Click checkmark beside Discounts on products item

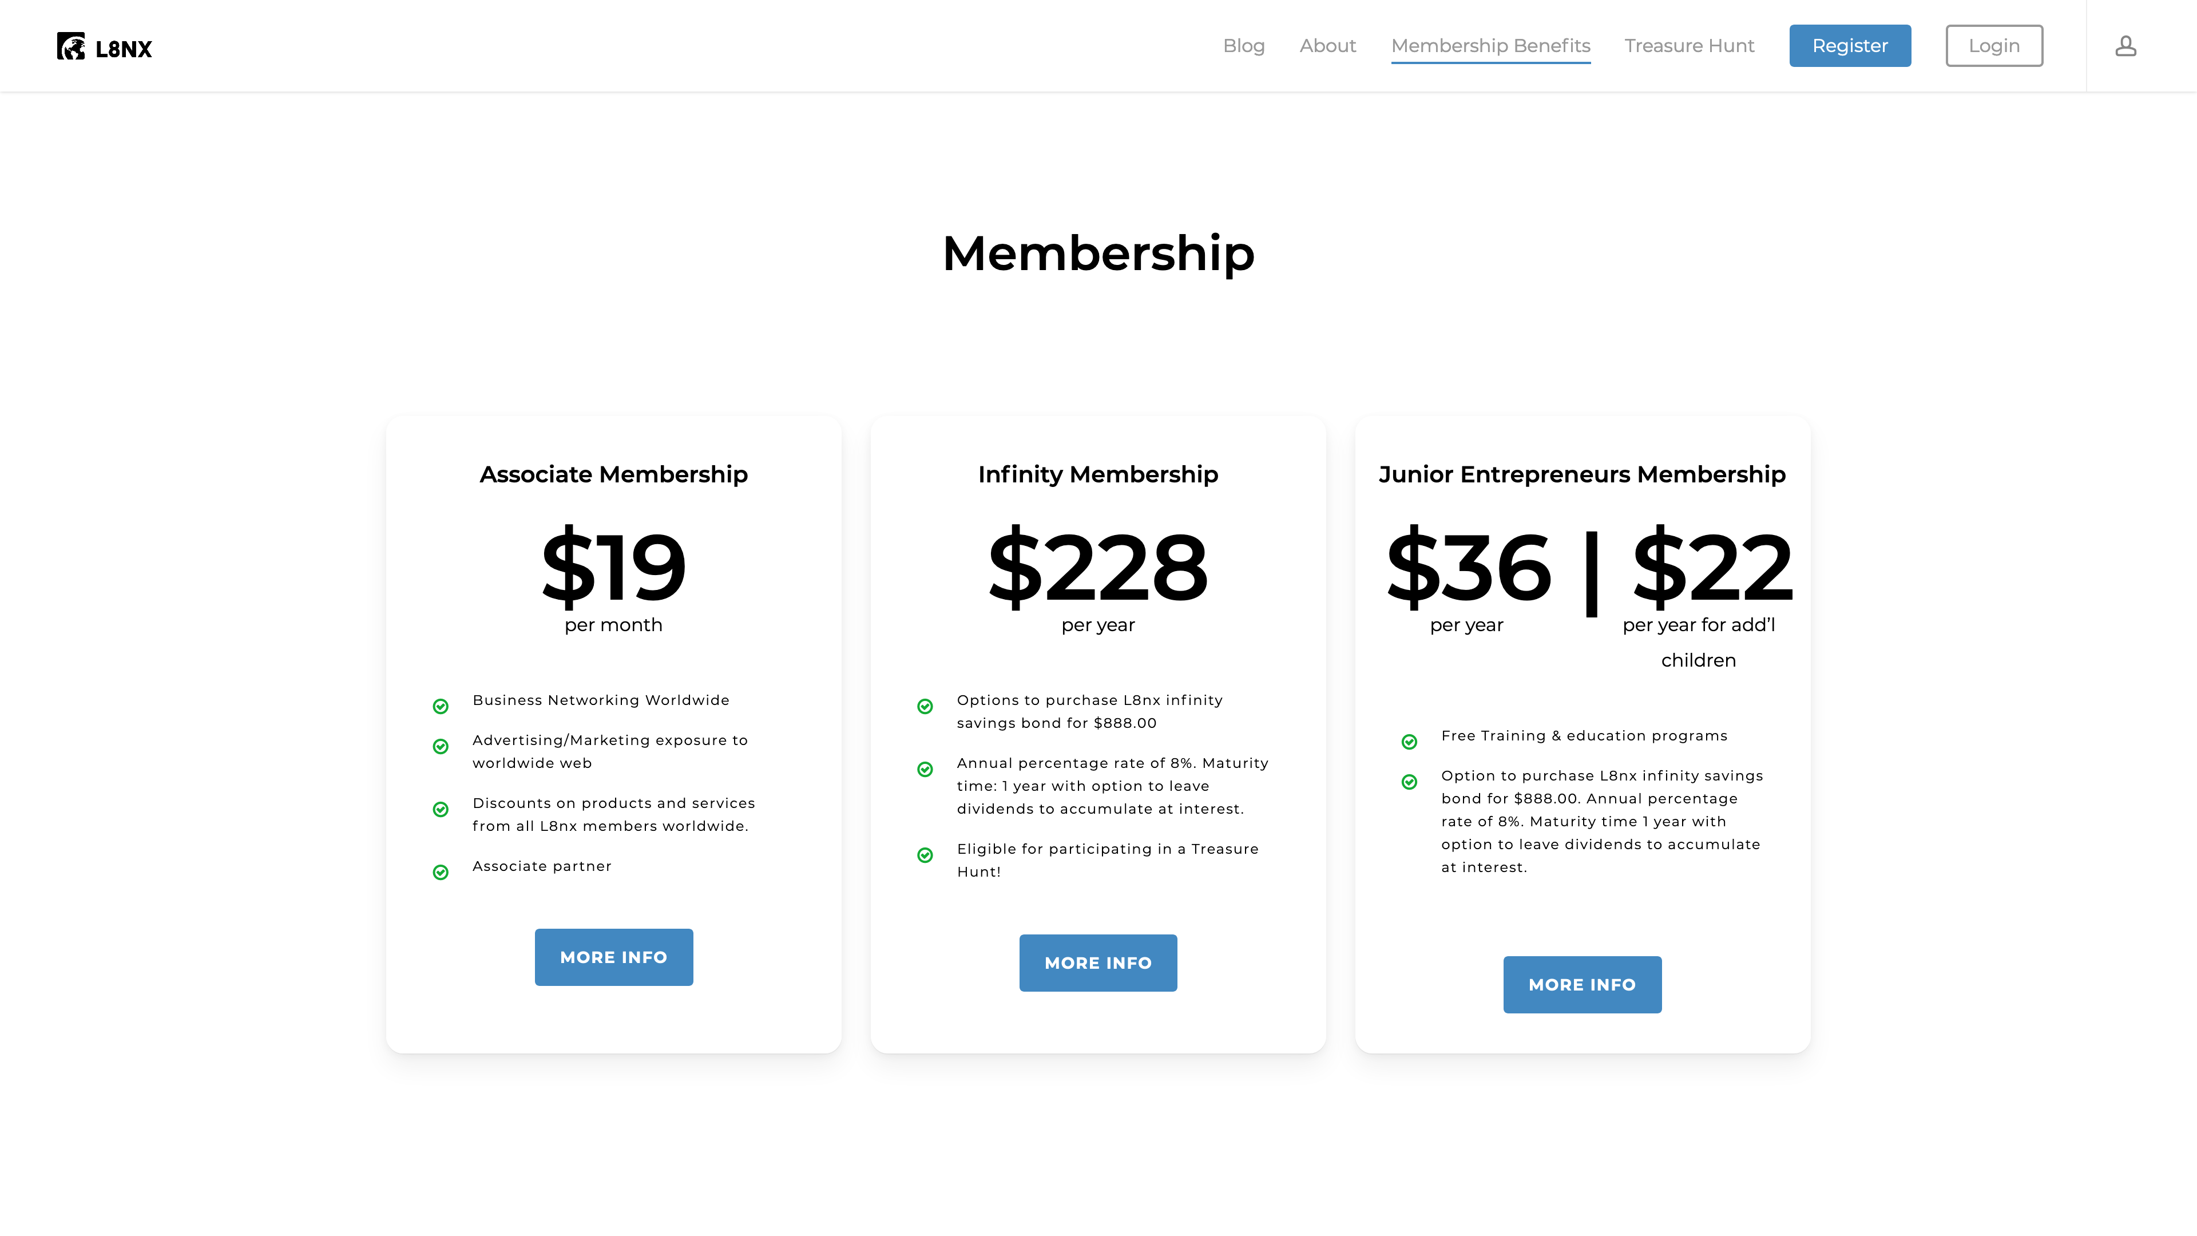click(441, 810)
